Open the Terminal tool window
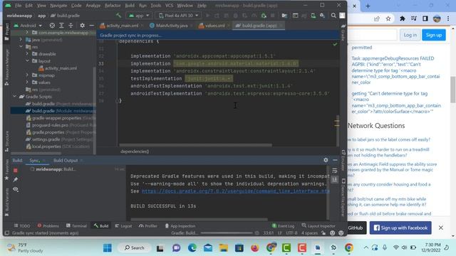Screen dimensions: 456x256 click(76, 226)
